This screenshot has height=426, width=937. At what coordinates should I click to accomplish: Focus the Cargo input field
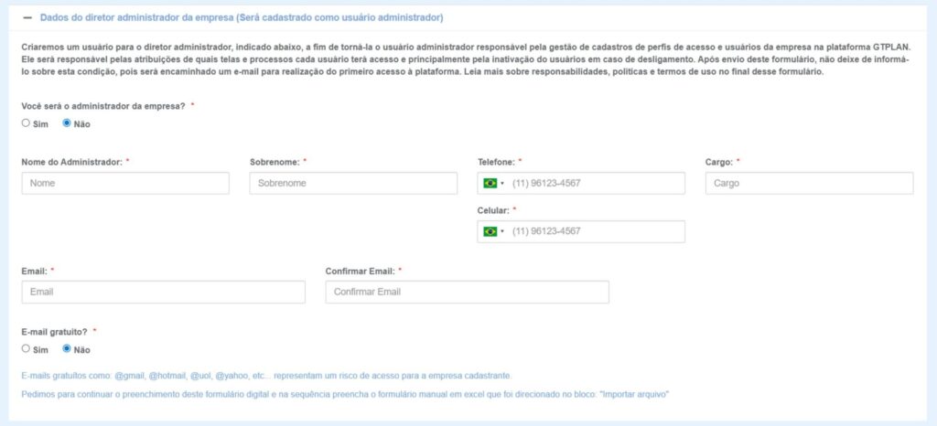click(809, 183)
